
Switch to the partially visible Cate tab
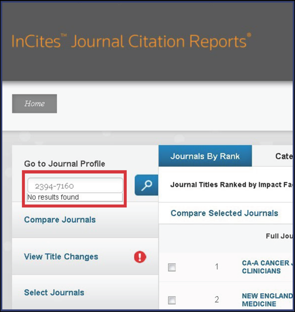coord(284,156)
